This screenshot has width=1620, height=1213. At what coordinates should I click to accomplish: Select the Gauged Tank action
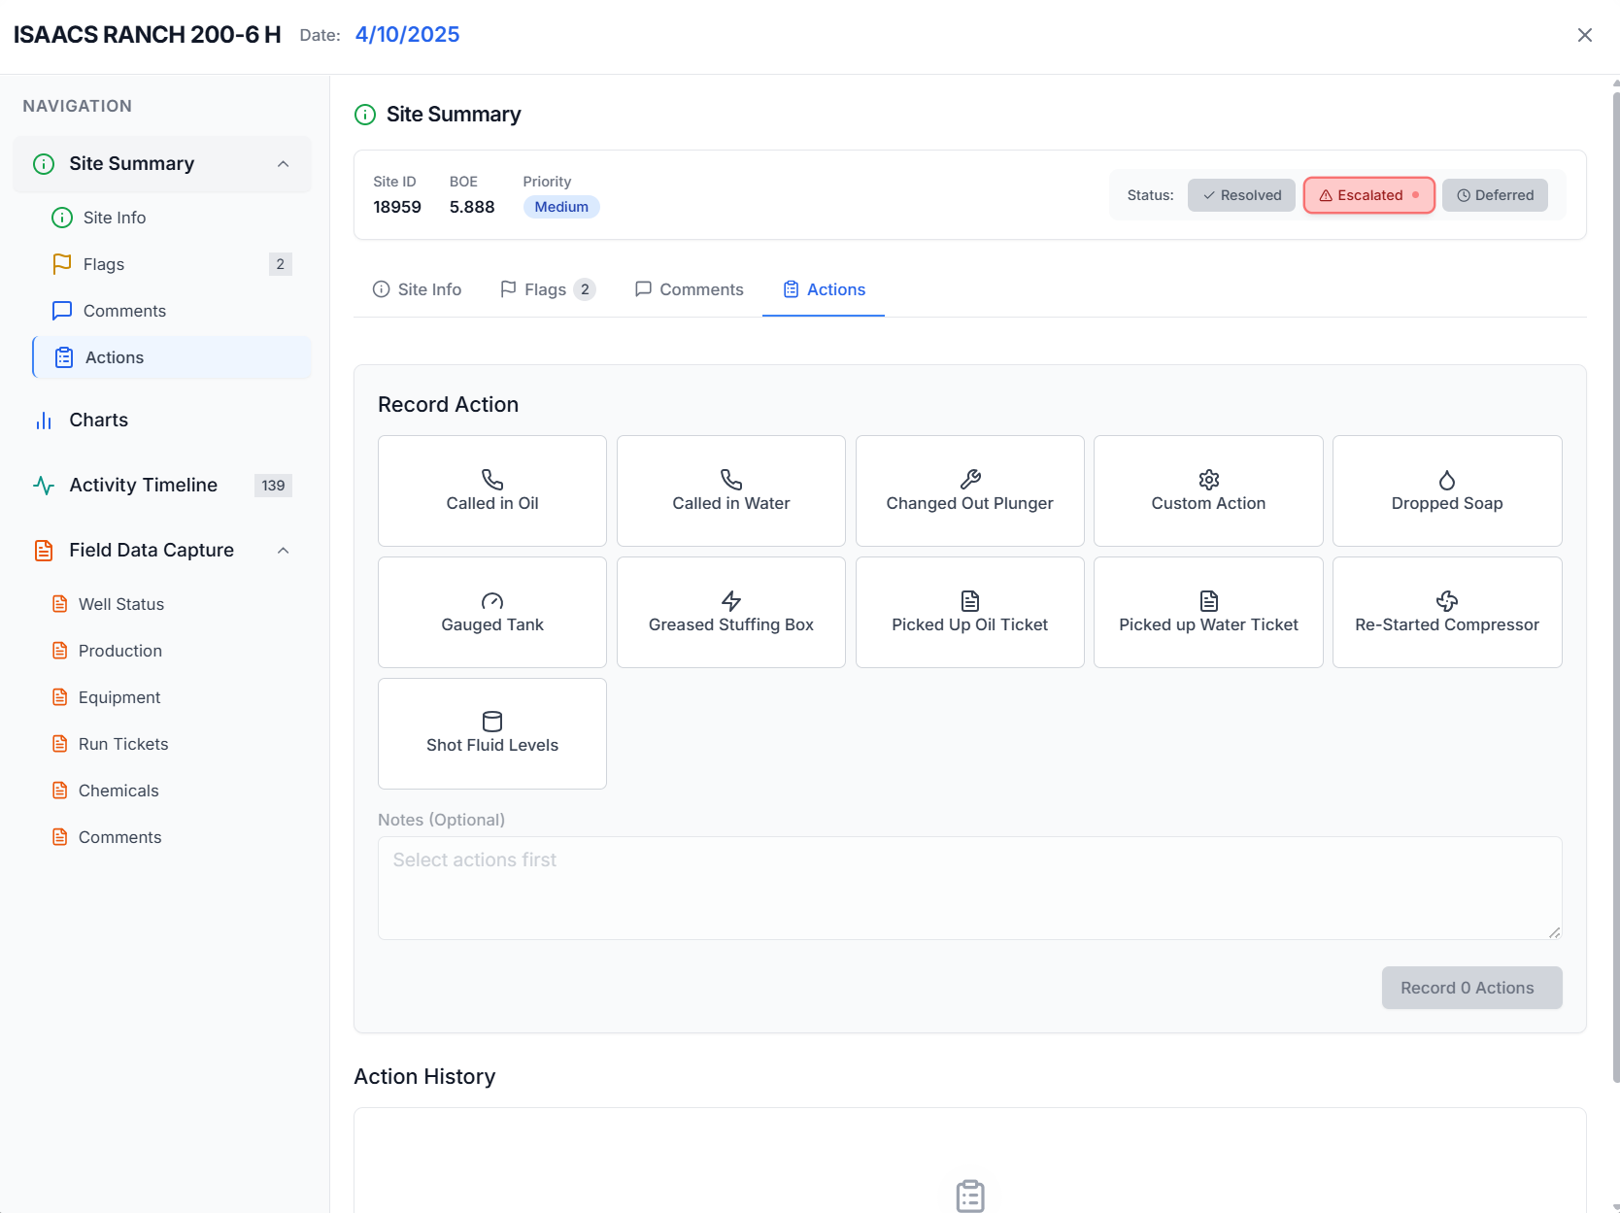tap(491, 612)
